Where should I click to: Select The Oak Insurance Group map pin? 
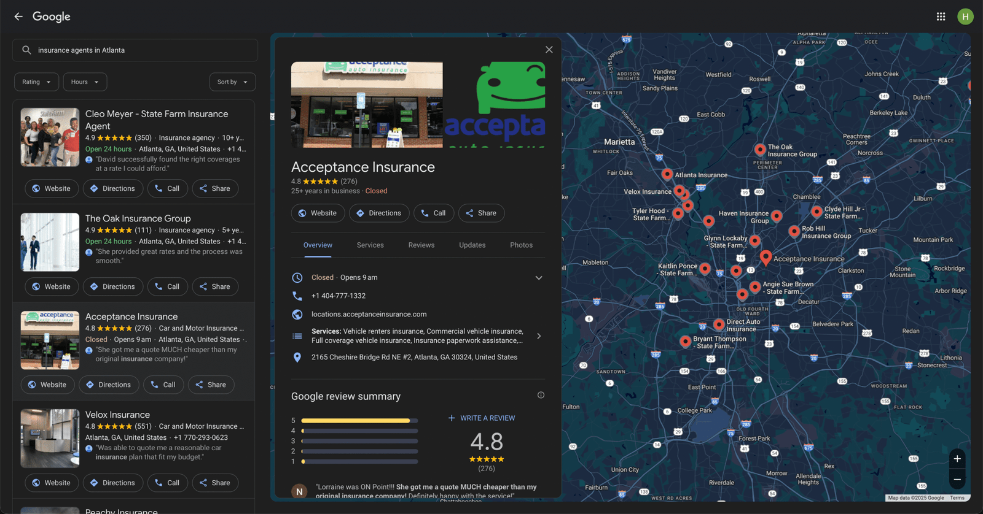coord(760,149)
